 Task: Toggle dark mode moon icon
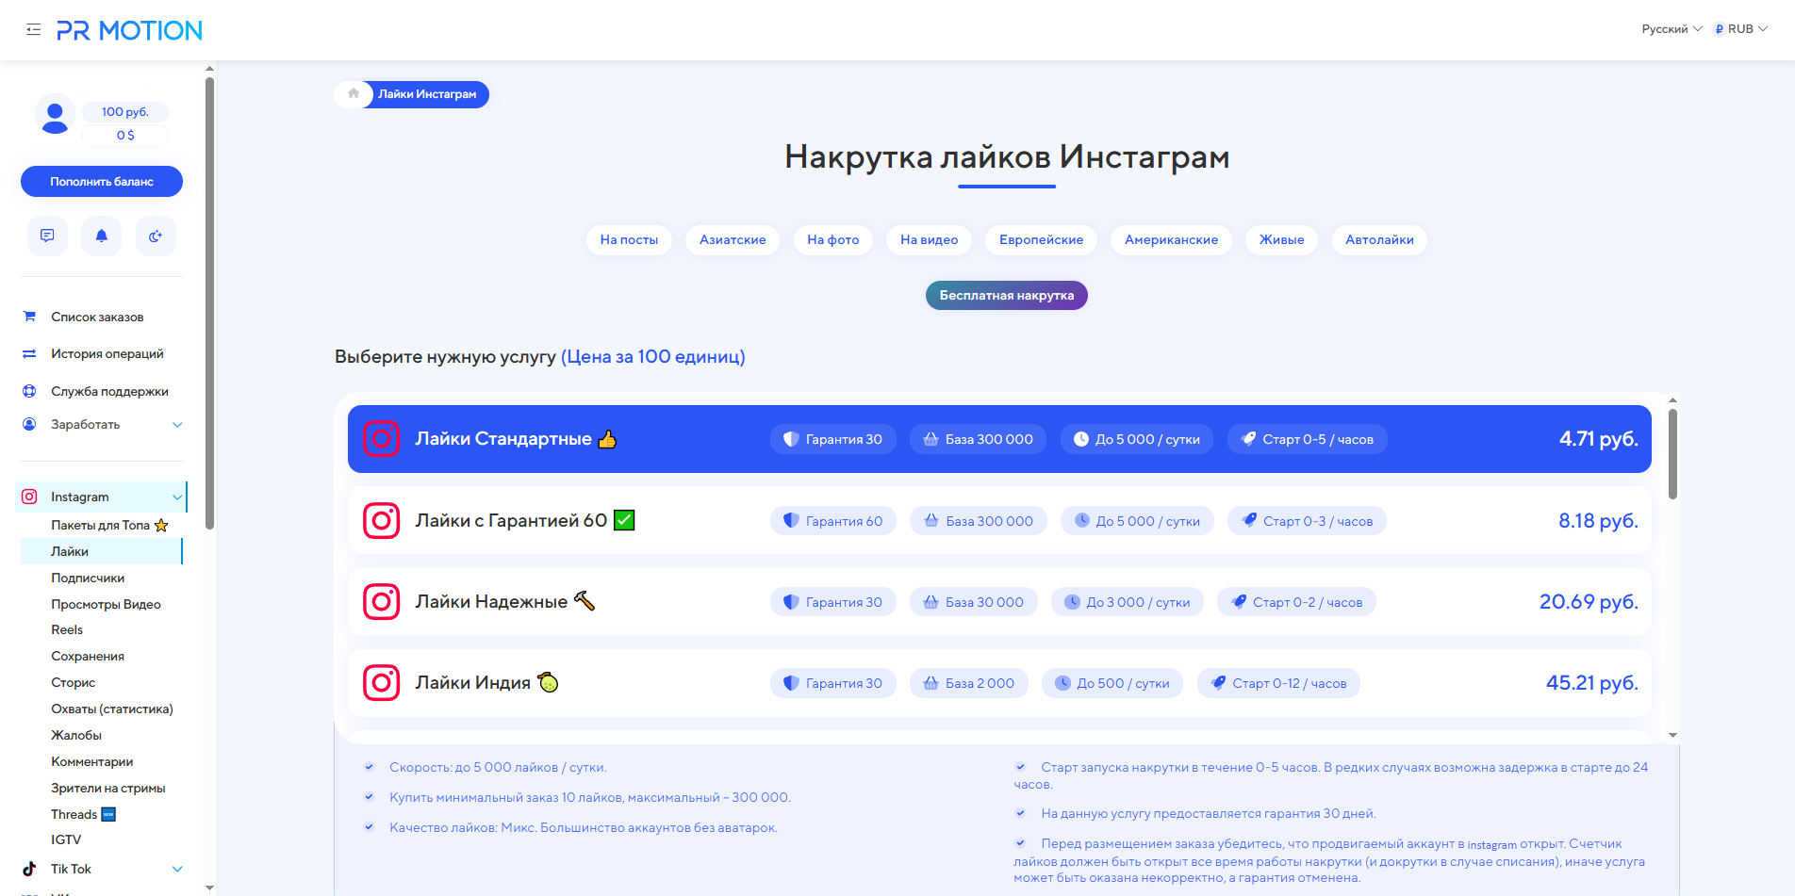tap(156, 236)
